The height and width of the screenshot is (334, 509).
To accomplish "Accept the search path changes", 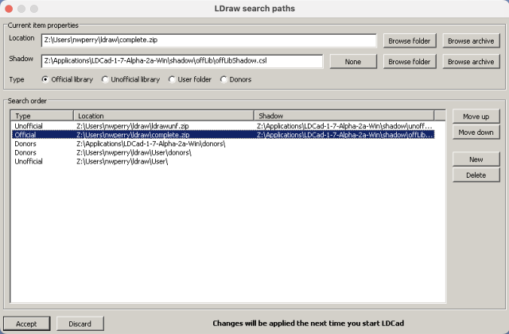I will (x=26, y=323).
